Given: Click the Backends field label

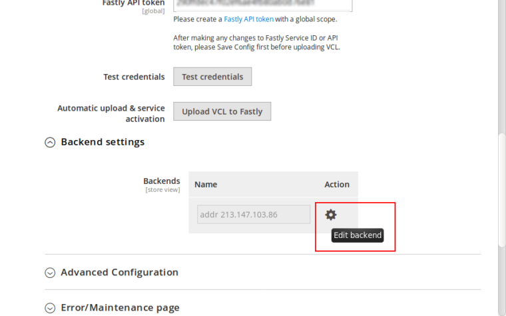Looking at the screenshot, I should [162, 181].
